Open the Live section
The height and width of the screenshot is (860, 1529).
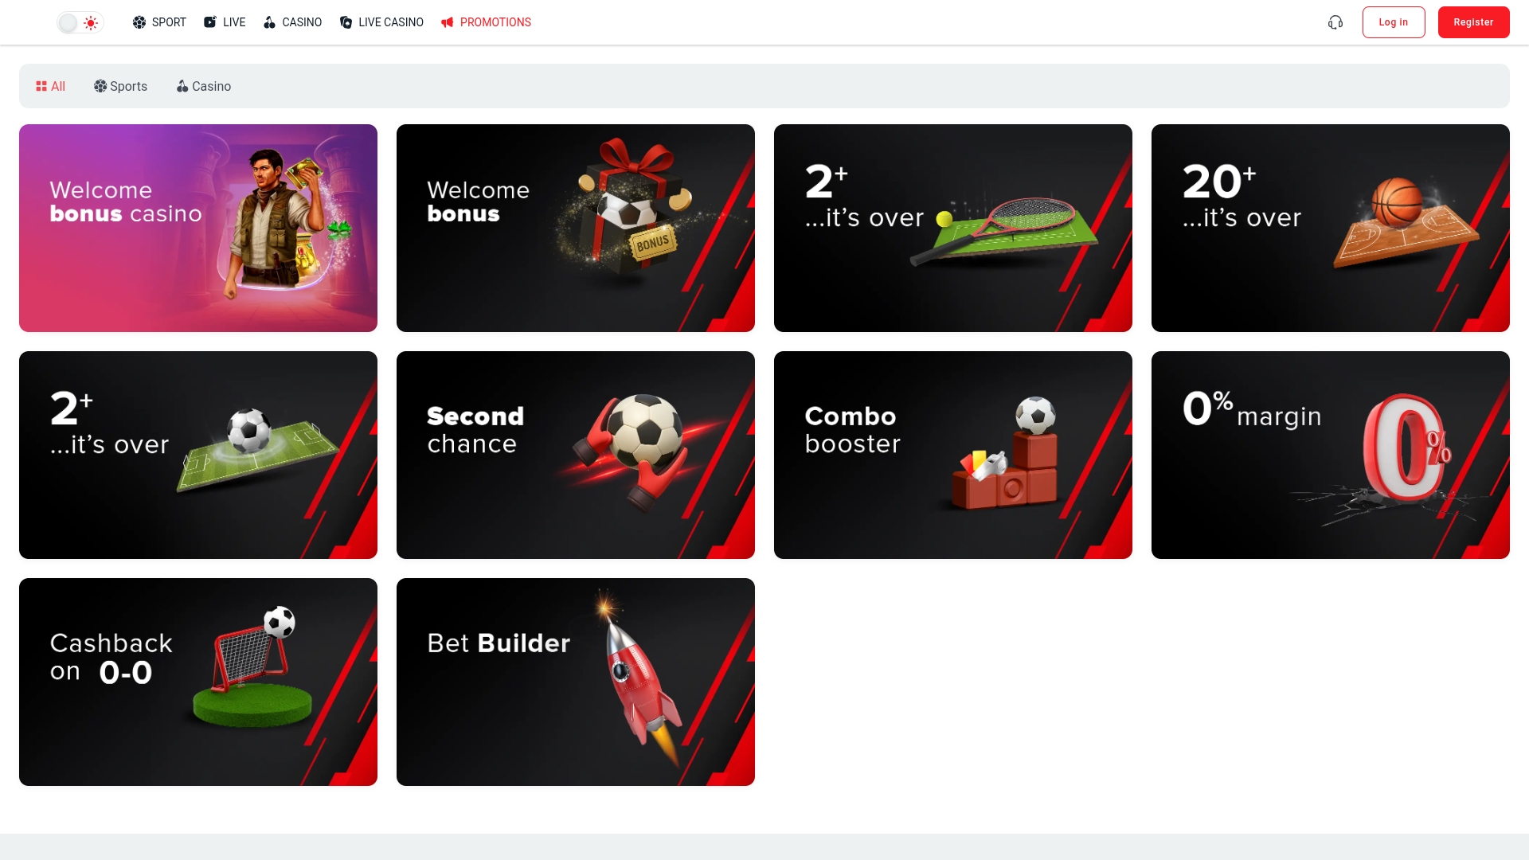225,22
